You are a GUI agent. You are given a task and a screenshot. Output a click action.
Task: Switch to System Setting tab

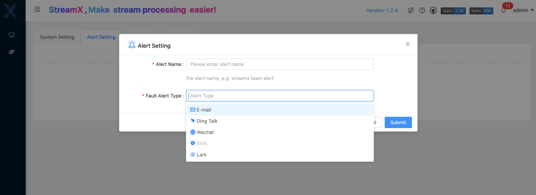(57, 37)
